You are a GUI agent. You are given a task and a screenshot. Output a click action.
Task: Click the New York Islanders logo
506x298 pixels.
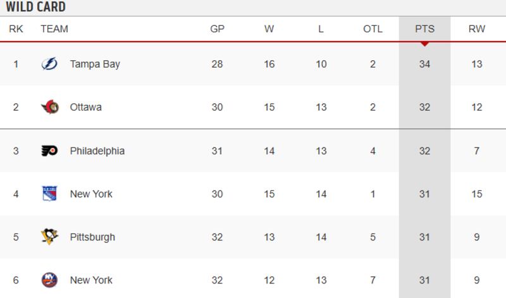[x=49, y=280]
